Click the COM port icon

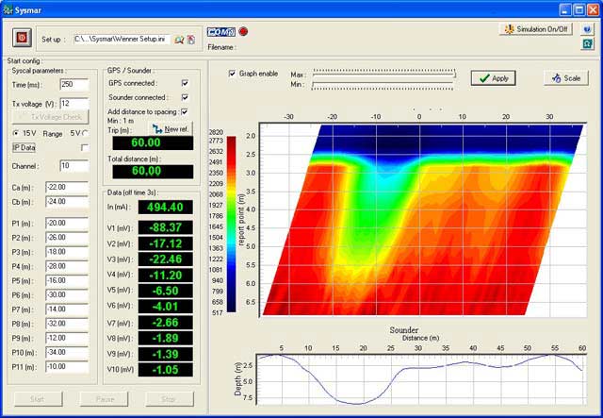pos(221,32)
